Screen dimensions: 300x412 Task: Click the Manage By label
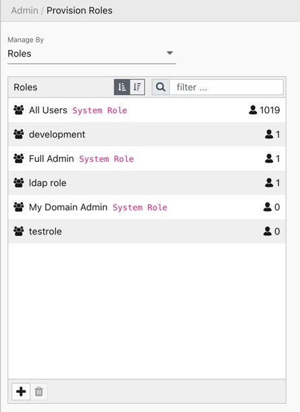[x=26, y=40]
